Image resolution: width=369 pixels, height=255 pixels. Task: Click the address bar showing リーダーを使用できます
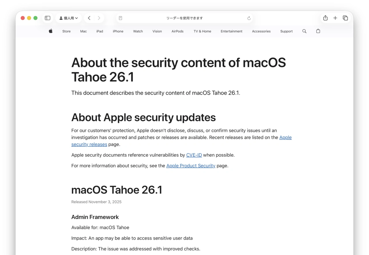(184, 18)
